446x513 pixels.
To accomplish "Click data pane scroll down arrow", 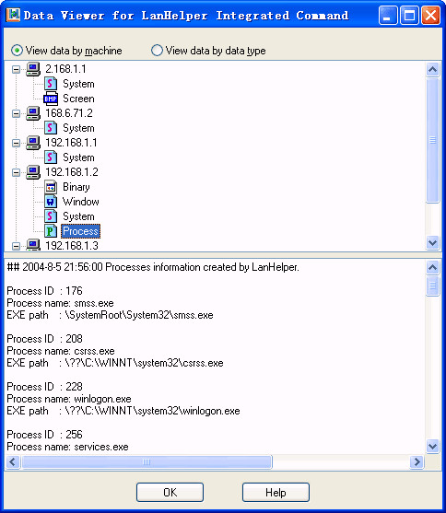I will coord(432,447).
